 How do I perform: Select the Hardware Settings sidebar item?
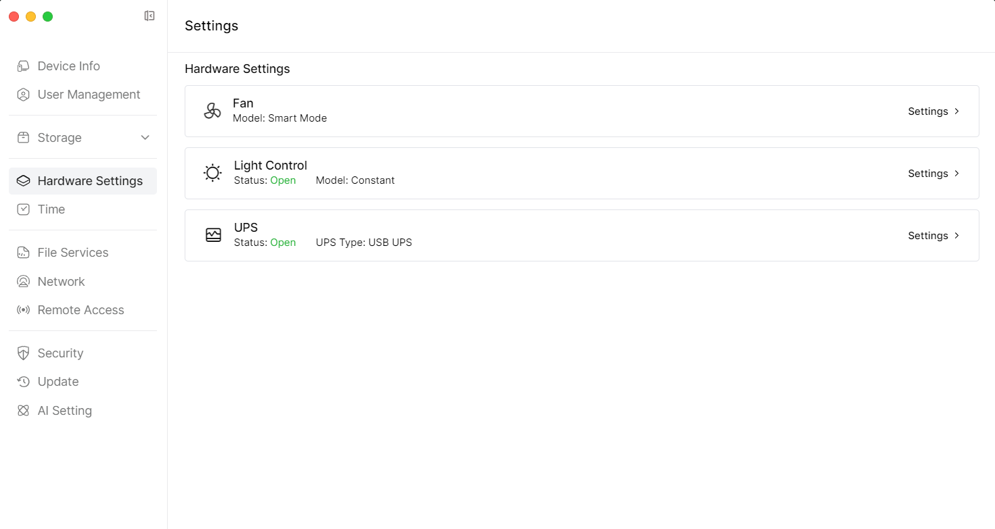(90, 181)
